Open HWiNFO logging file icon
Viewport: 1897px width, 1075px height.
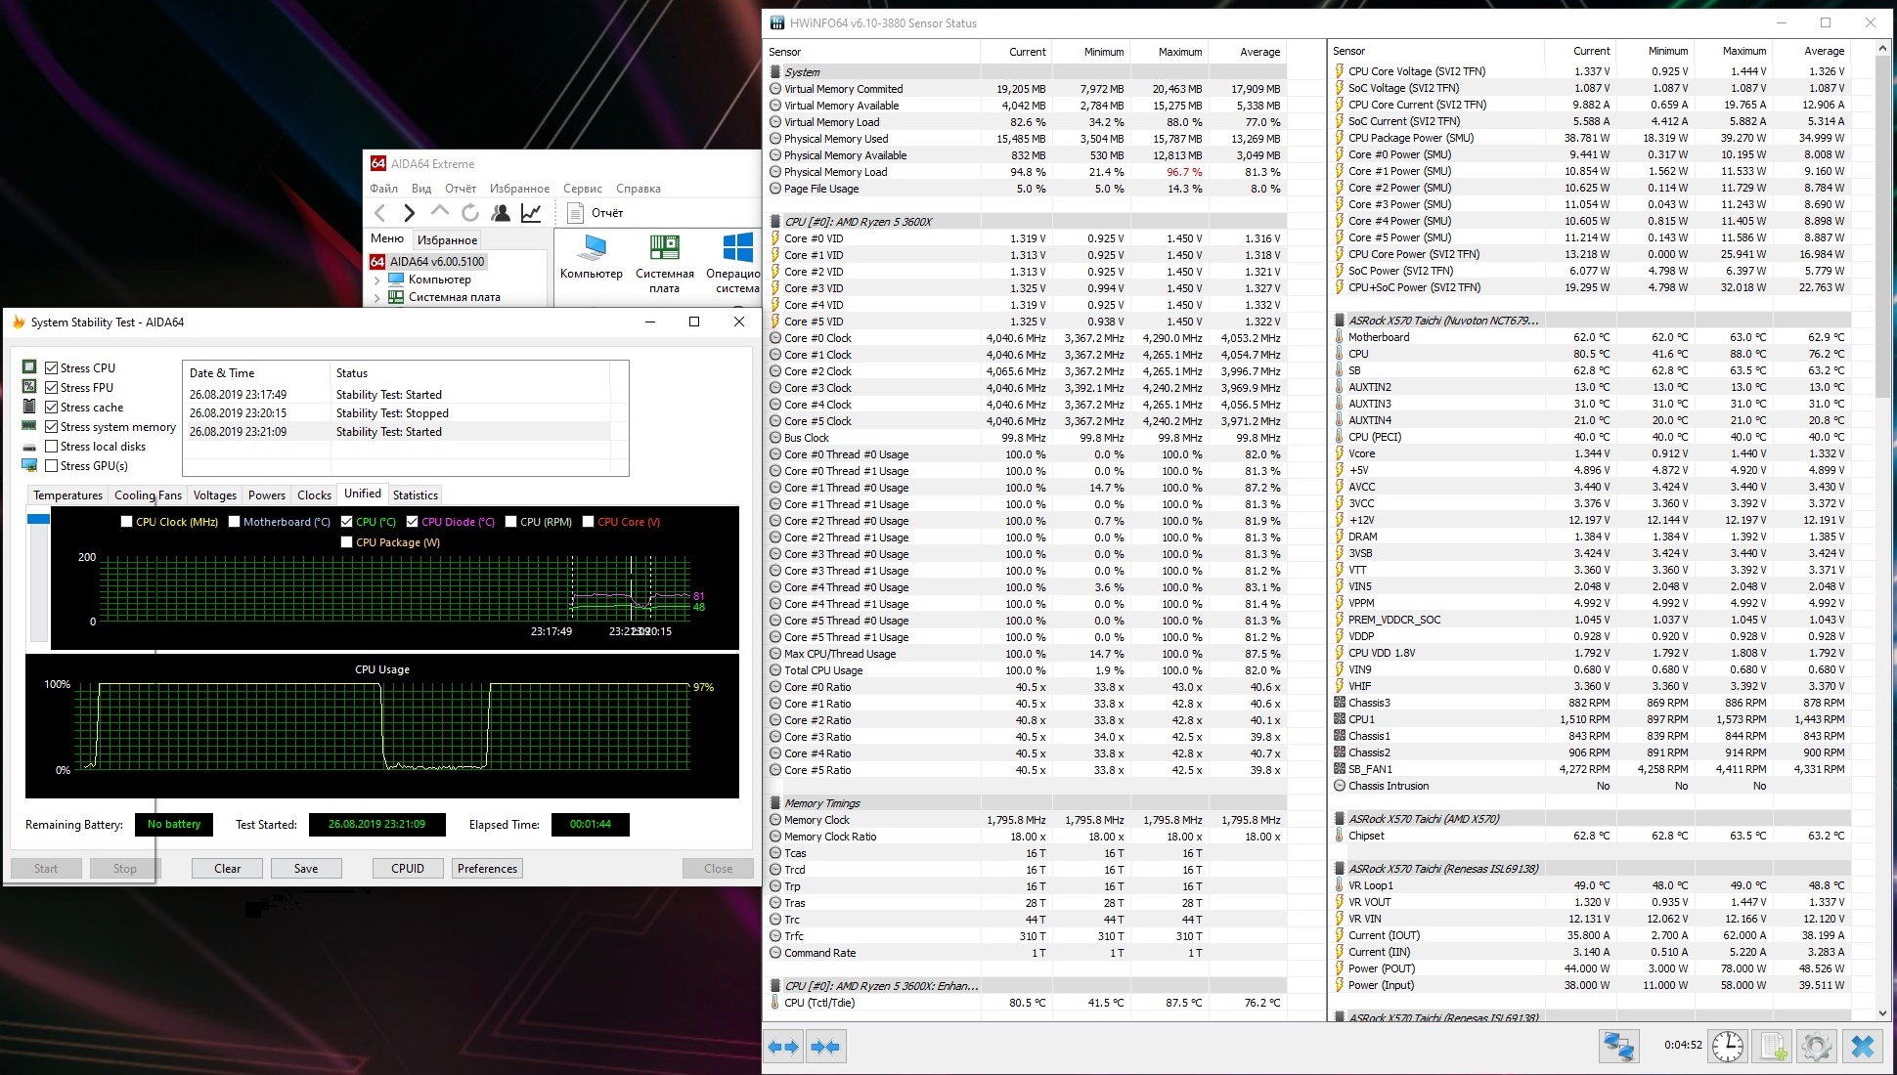point(1773,1047)
